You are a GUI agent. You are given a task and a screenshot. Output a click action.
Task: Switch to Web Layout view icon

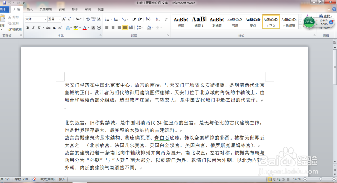click(279, 179)
